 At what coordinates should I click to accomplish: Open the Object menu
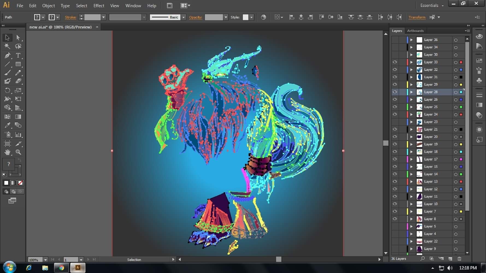(48, 5)
